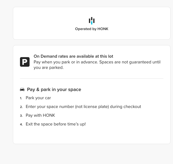Image resolution: width=173 pixels, height=164 pixels.
Task: Click the "Operated by HONK" label
Action: 92,29
